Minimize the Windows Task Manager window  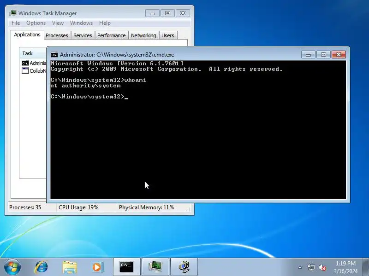click(152, 13)
